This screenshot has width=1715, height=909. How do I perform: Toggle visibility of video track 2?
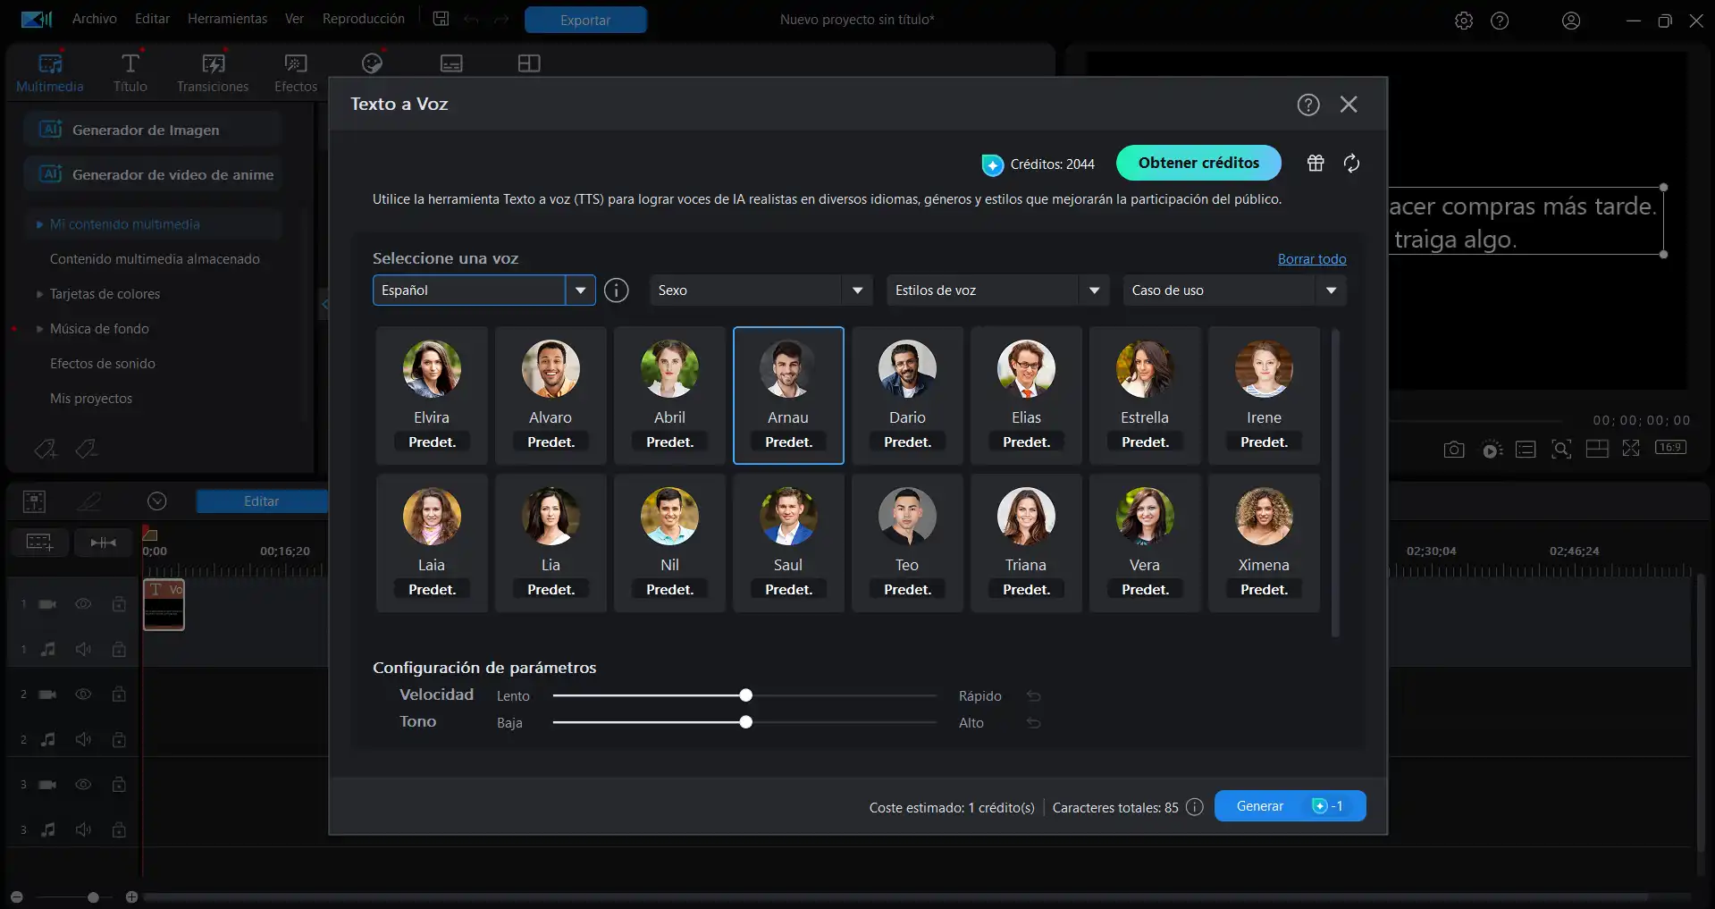(83, 694)
